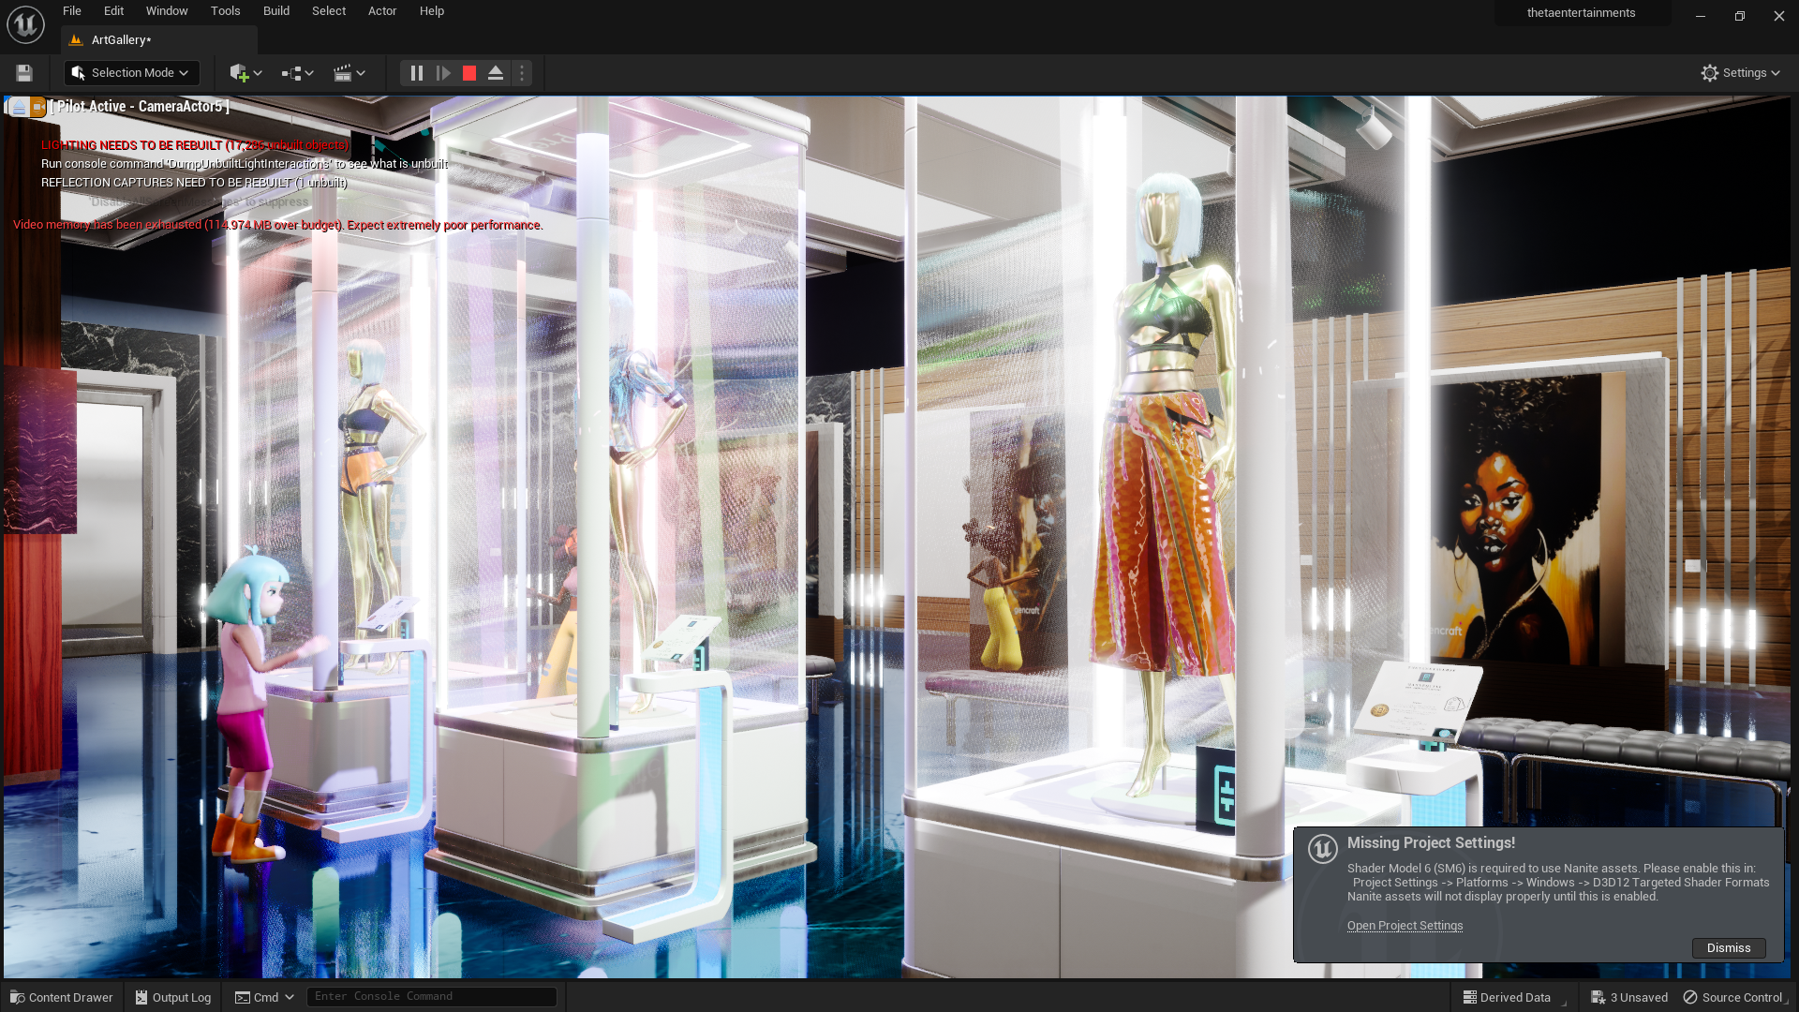
Task: Click the Save level disk icon
Action: pos(24,73)
